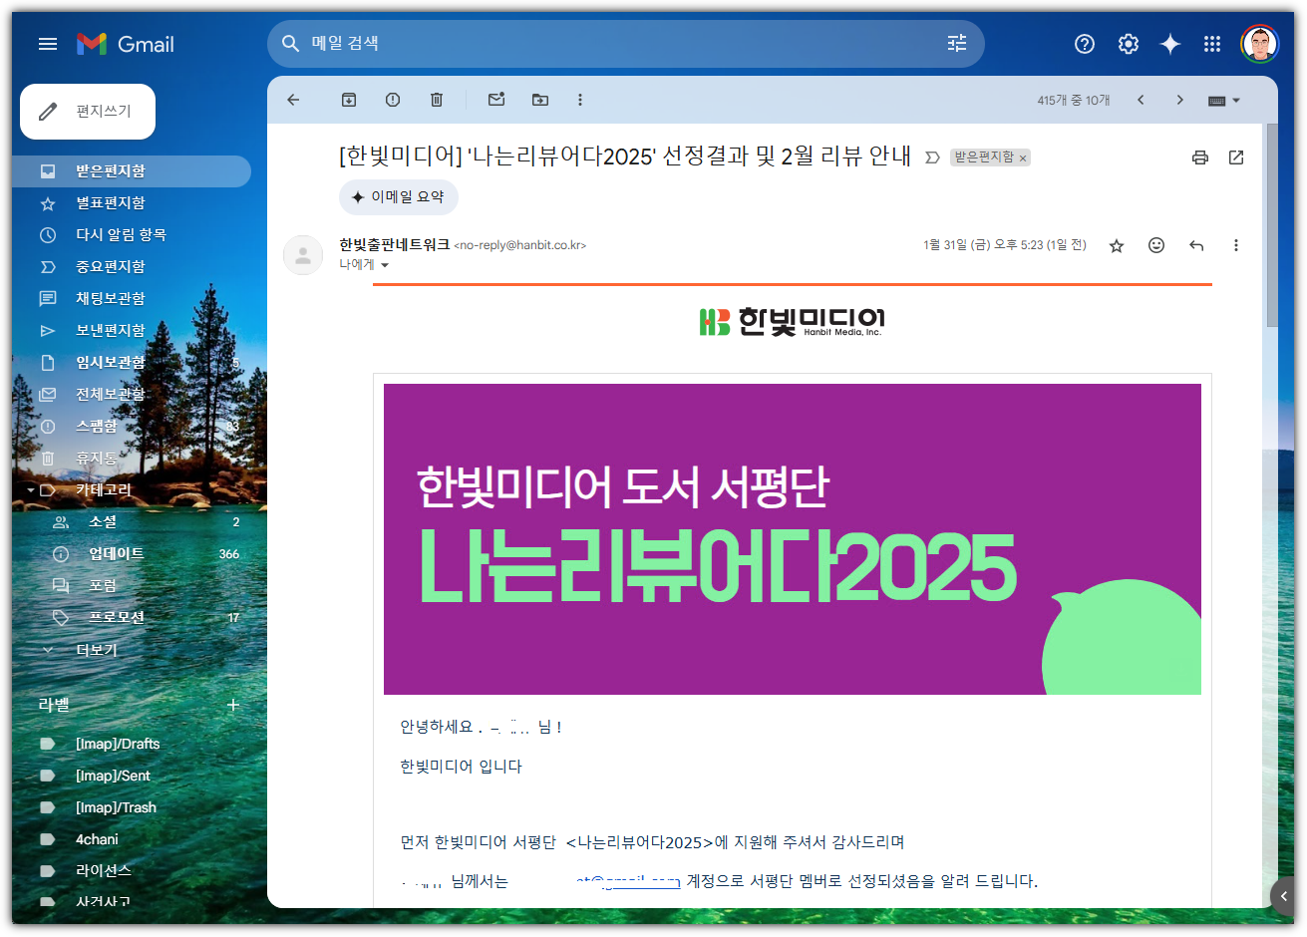Open email in new window
1307x937 pixels.
coord(1236,157)
